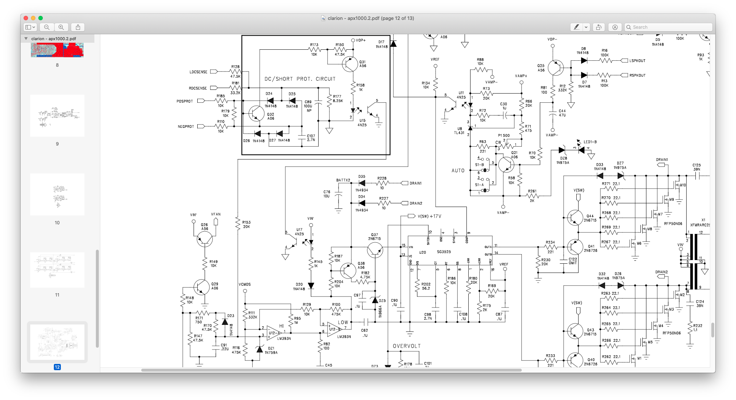This screenshot has width=736, height=400.
Task: Zoom in on the schematic
Action: pos(61,27)
